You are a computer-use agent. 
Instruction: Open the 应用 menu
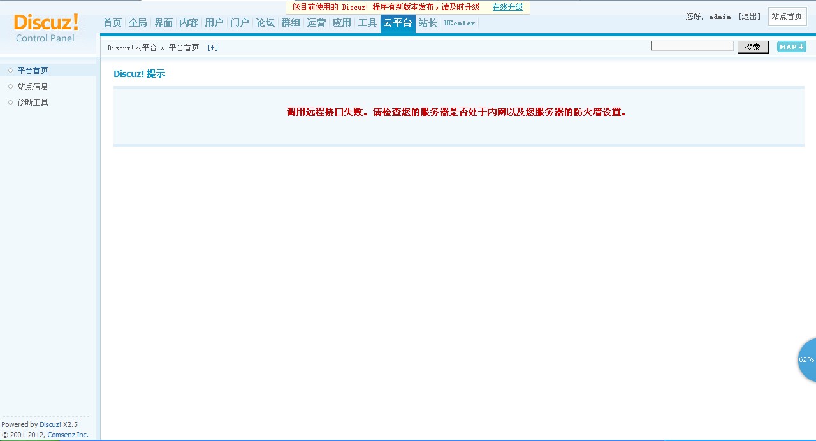point(342,23)
